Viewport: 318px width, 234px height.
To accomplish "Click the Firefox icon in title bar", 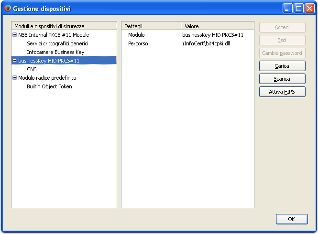I will [x=8, y=8].
